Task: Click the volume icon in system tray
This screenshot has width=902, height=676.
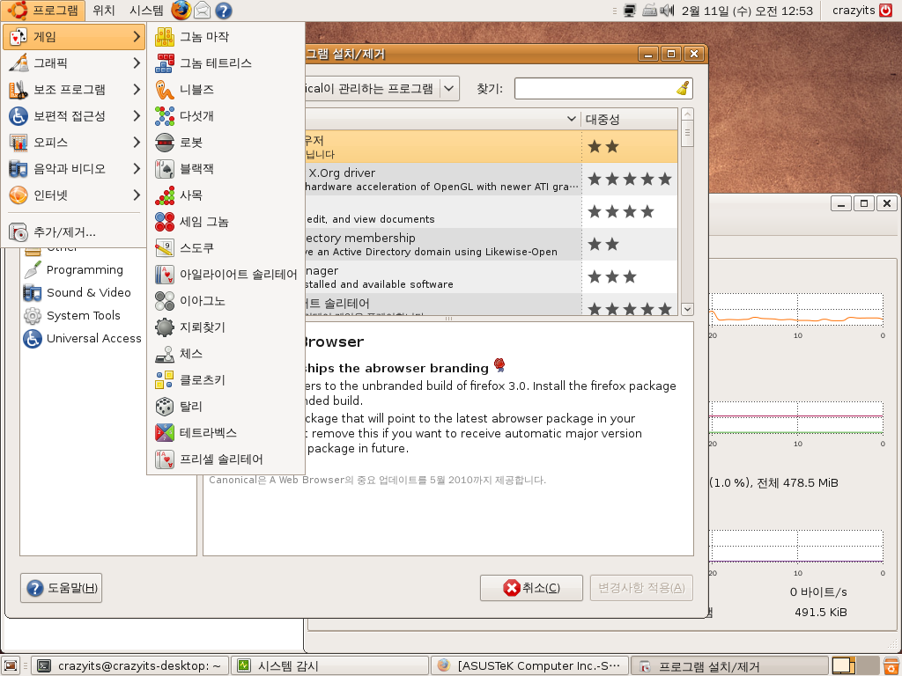Action: [x=668, y=11]
